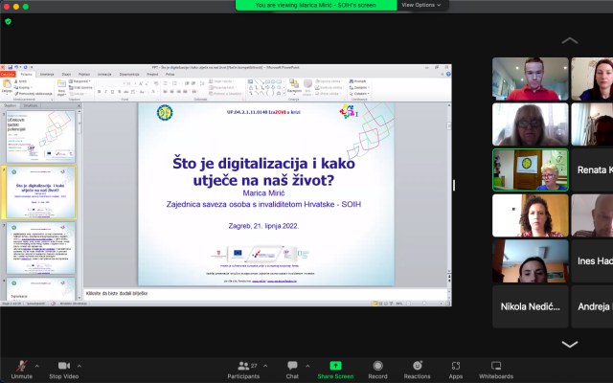
Task: Click the Find (Pronađi) binoculars icon
Action: pos(352,81)
